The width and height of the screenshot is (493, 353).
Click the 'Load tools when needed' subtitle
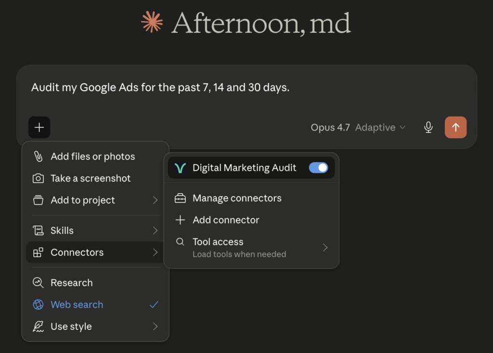click(x=239, y=254)
